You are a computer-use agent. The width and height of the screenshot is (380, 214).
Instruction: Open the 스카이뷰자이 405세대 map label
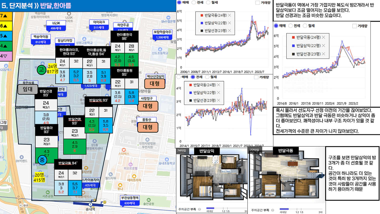pos(90,183)
